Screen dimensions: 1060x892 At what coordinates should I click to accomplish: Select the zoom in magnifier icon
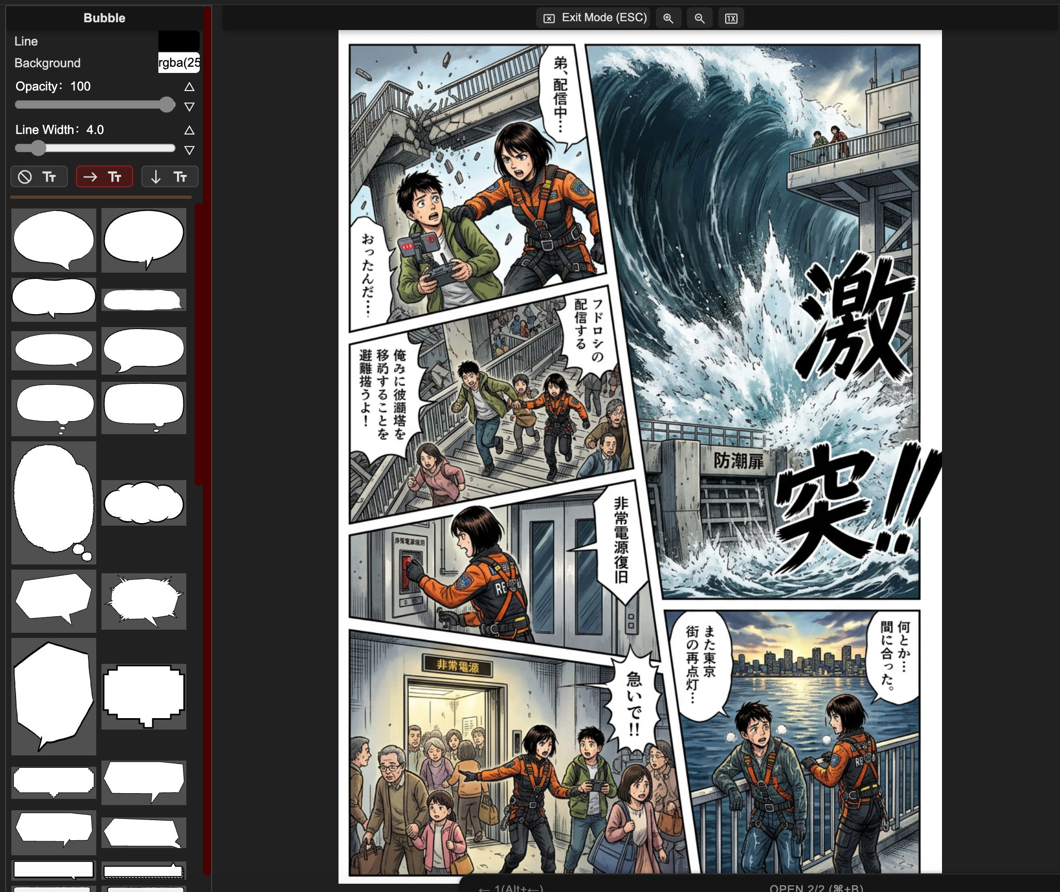pyautogui.click(x=668, y=18)
